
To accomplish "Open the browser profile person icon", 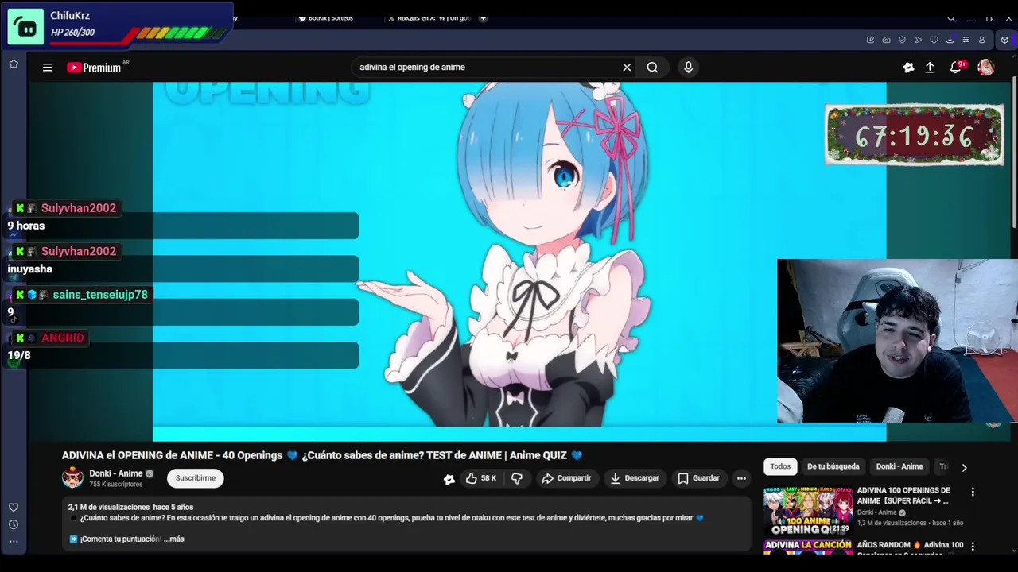I will point(981,40).
